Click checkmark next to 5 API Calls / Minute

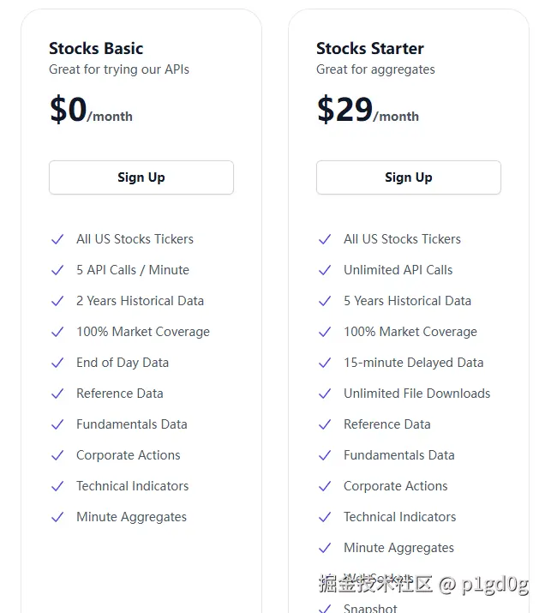click(x=57, y=270)
